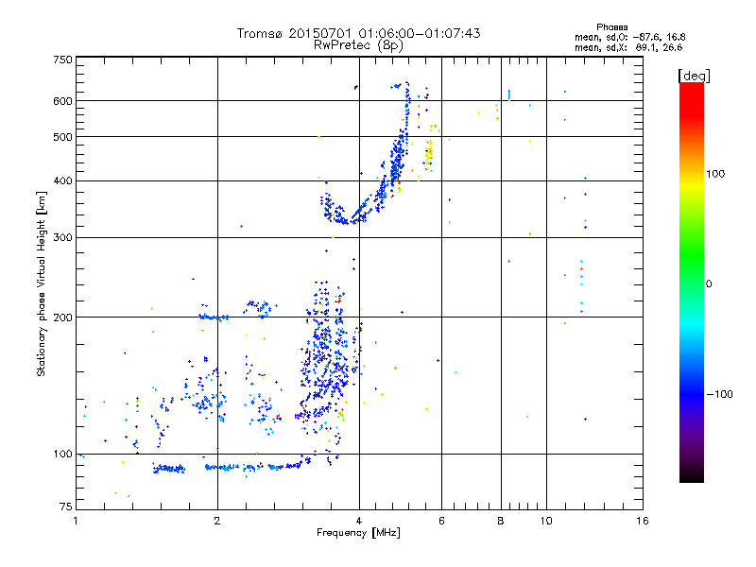Click the "Frequency [MHz]" axis label

tap(358, 533)
